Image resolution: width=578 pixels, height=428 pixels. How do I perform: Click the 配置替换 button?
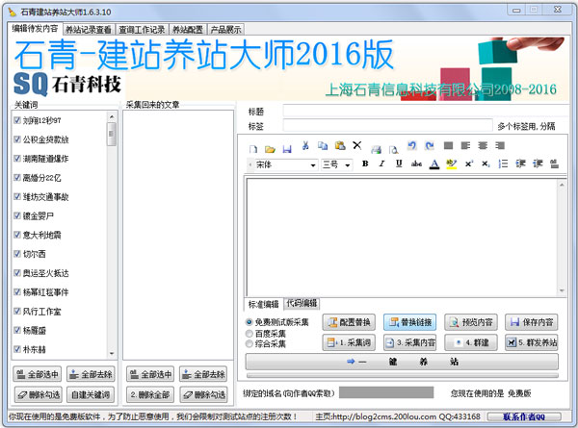[x=349, y=322]
